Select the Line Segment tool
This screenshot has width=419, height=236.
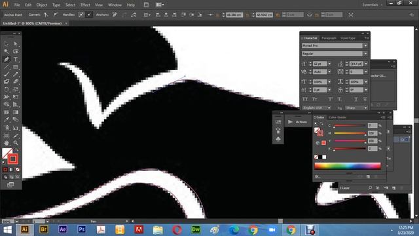click(7, 67)
